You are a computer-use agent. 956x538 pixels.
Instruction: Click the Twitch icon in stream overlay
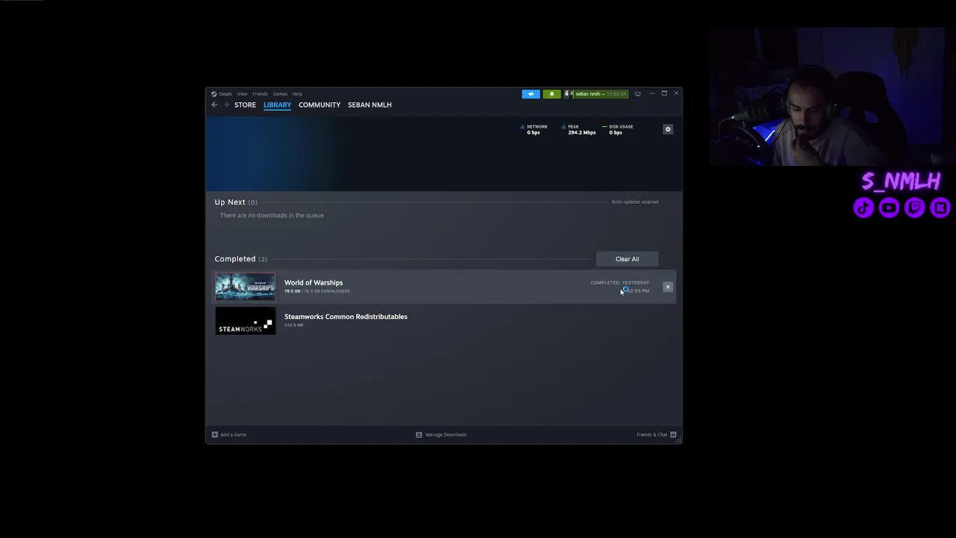pyautogui.click(x=915, y=208)
